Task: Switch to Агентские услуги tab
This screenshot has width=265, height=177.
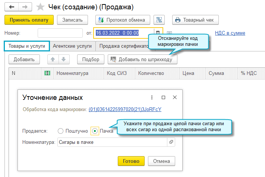Action: click(72, 46)
